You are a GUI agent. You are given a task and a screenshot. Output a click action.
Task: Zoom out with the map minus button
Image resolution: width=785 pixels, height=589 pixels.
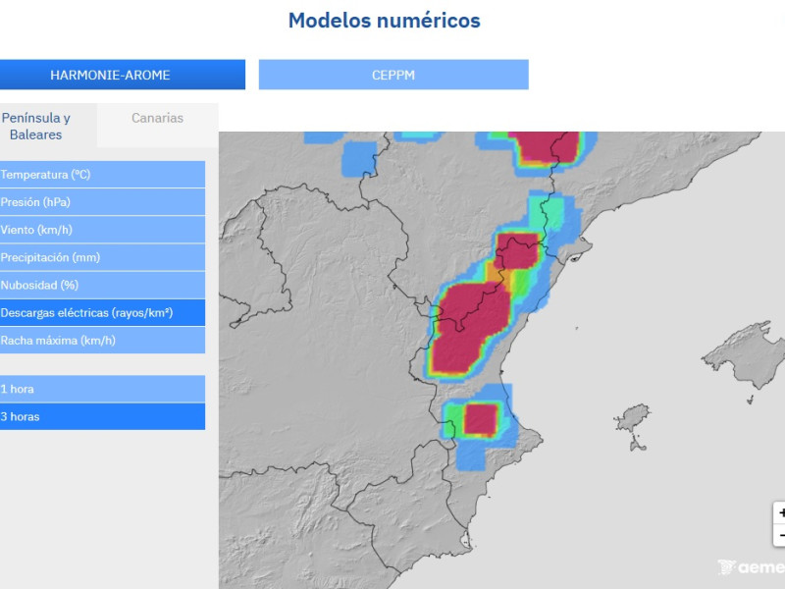(780, 536)
